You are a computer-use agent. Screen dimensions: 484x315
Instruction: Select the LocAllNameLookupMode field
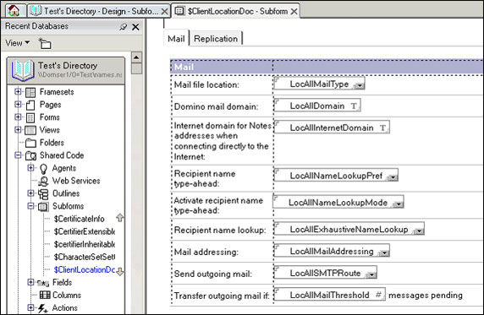click(338, 203)
